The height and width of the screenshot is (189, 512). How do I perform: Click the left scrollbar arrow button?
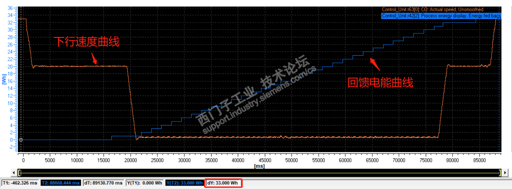(14, 173)
